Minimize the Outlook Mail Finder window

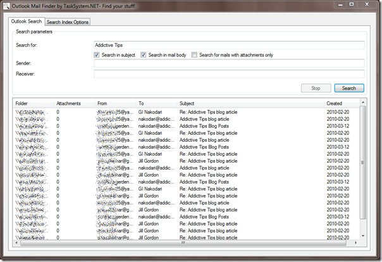340,4
